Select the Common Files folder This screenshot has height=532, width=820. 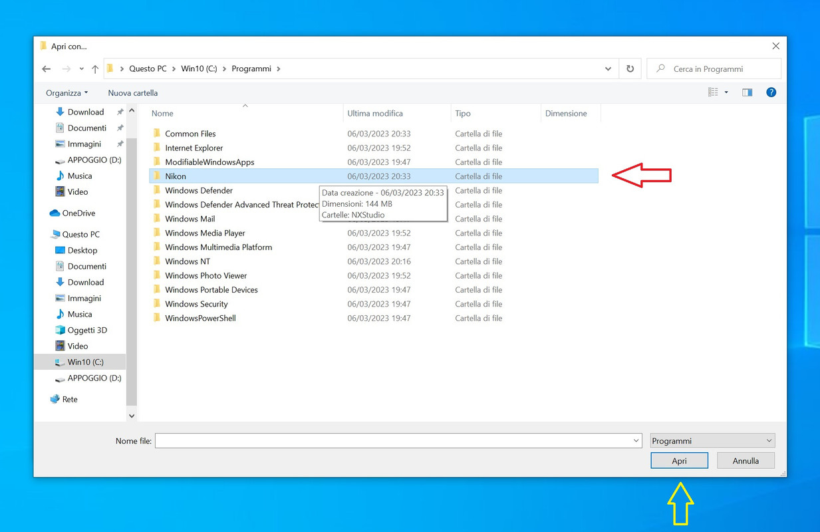[374, 134]
